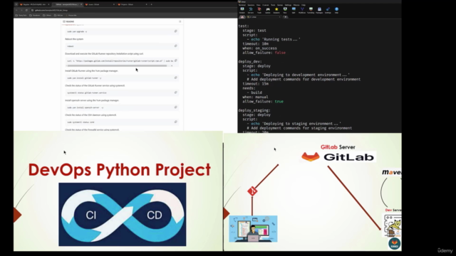Click the Servers toolbar icon

point(250,10)
